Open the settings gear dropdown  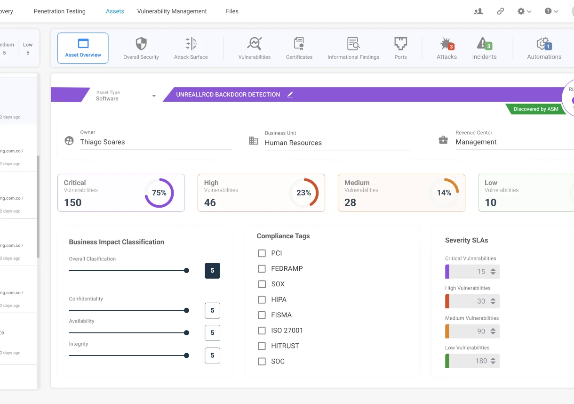(524, 11)
